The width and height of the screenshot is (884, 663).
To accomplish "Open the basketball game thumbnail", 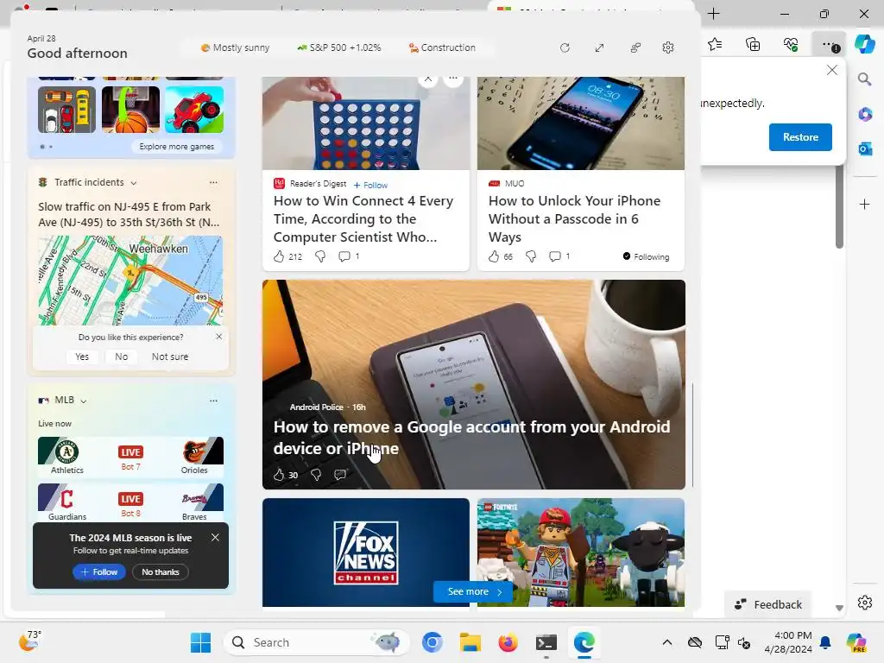I will click(x=131, y=110).
